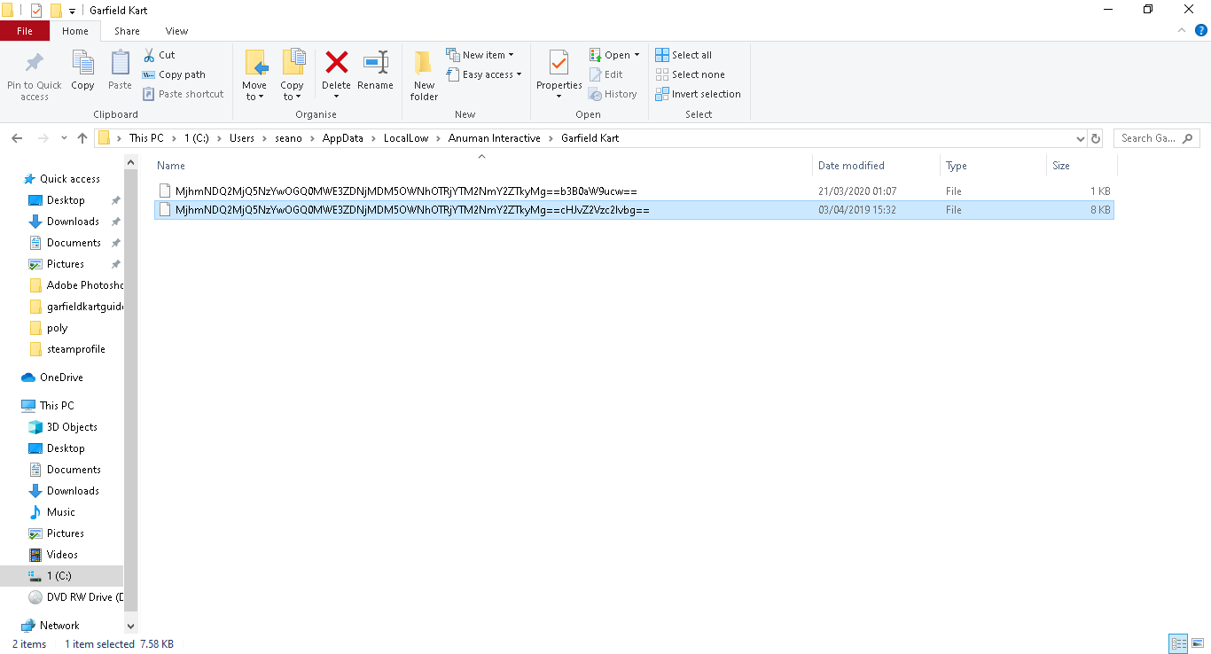This screenshot has height=654, width=1211.
Task: Click Invert selection
Action: click(698, 94)
